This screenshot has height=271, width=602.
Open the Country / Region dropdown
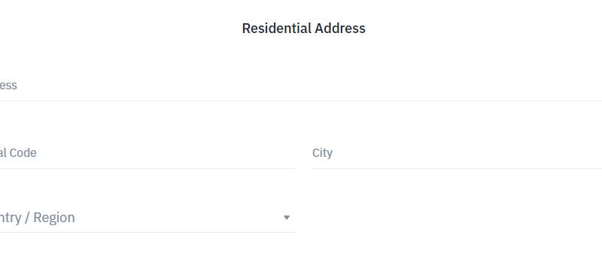147,218
